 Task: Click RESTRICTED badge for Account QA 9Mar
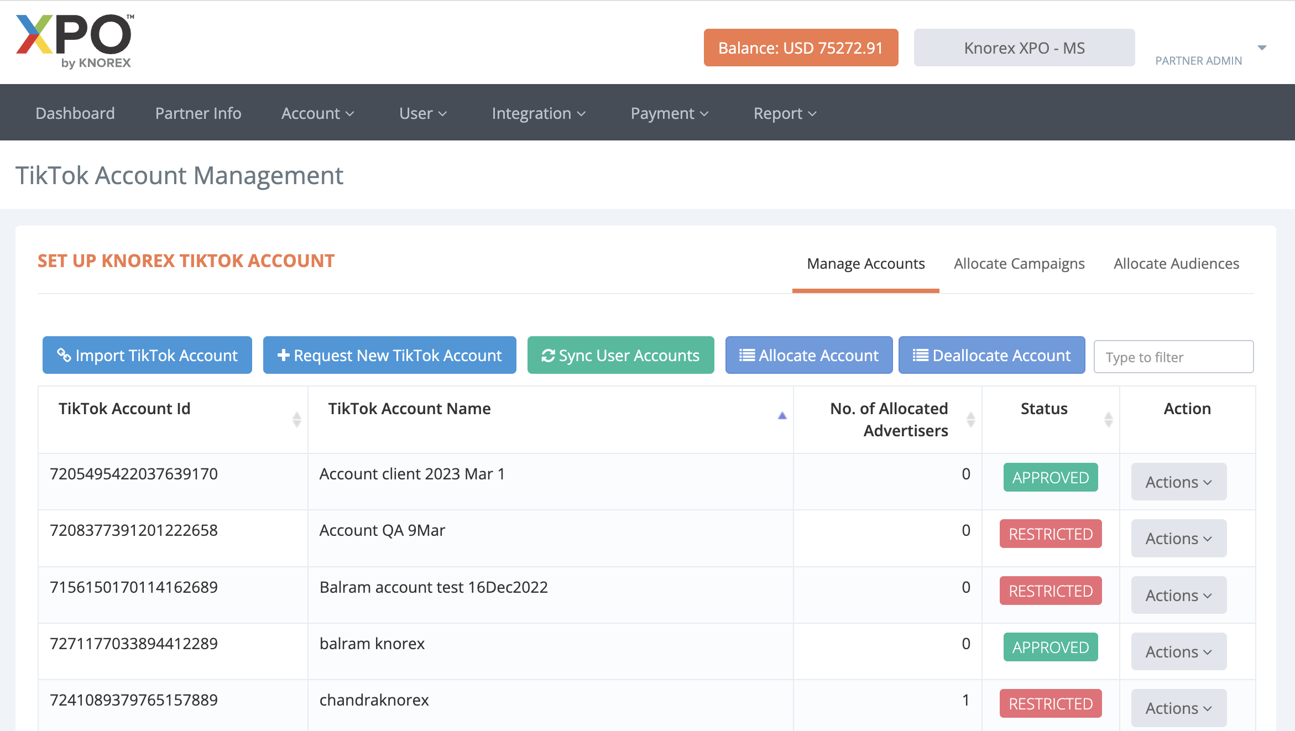(1051, 534)
